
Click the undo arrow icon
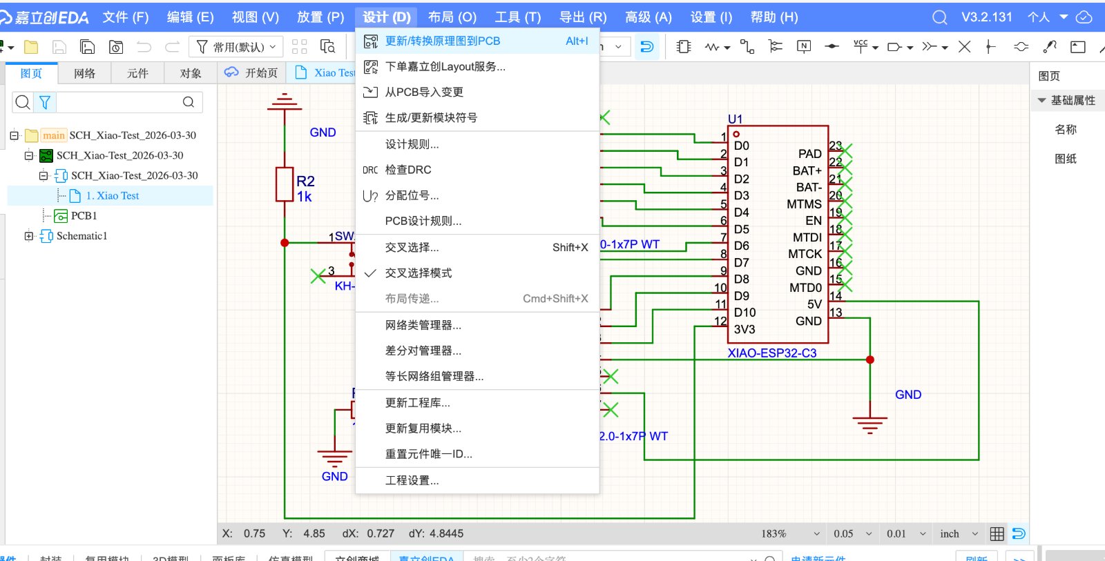point(144,47)
